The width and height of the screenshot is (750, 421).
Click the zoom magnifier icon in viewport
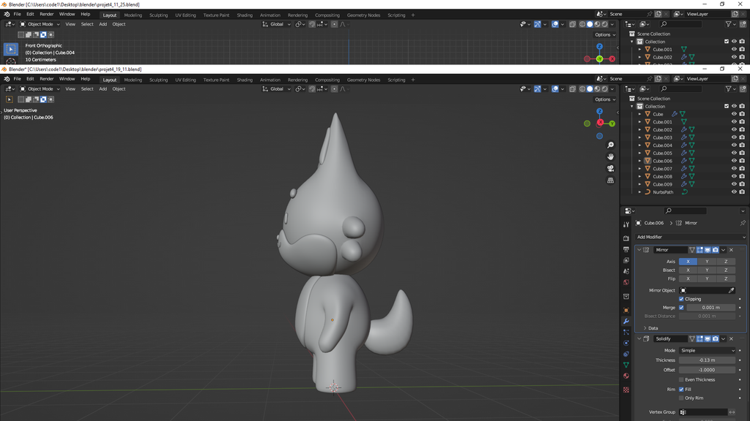[x=611, y=145]
